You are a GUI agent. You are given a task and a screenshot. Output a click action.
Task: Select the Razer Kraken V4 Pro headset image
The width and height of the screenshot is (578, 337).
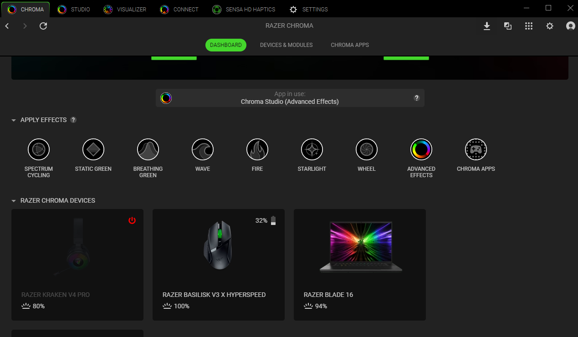[73, 246]
